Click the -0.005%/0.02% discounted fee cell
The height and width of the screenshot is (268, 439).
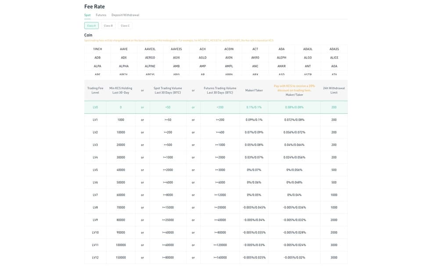click(x=294, y=257)
